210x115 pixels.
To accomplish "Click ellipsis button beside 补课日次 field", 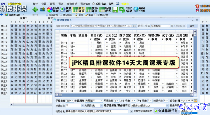I will (82, 105).
